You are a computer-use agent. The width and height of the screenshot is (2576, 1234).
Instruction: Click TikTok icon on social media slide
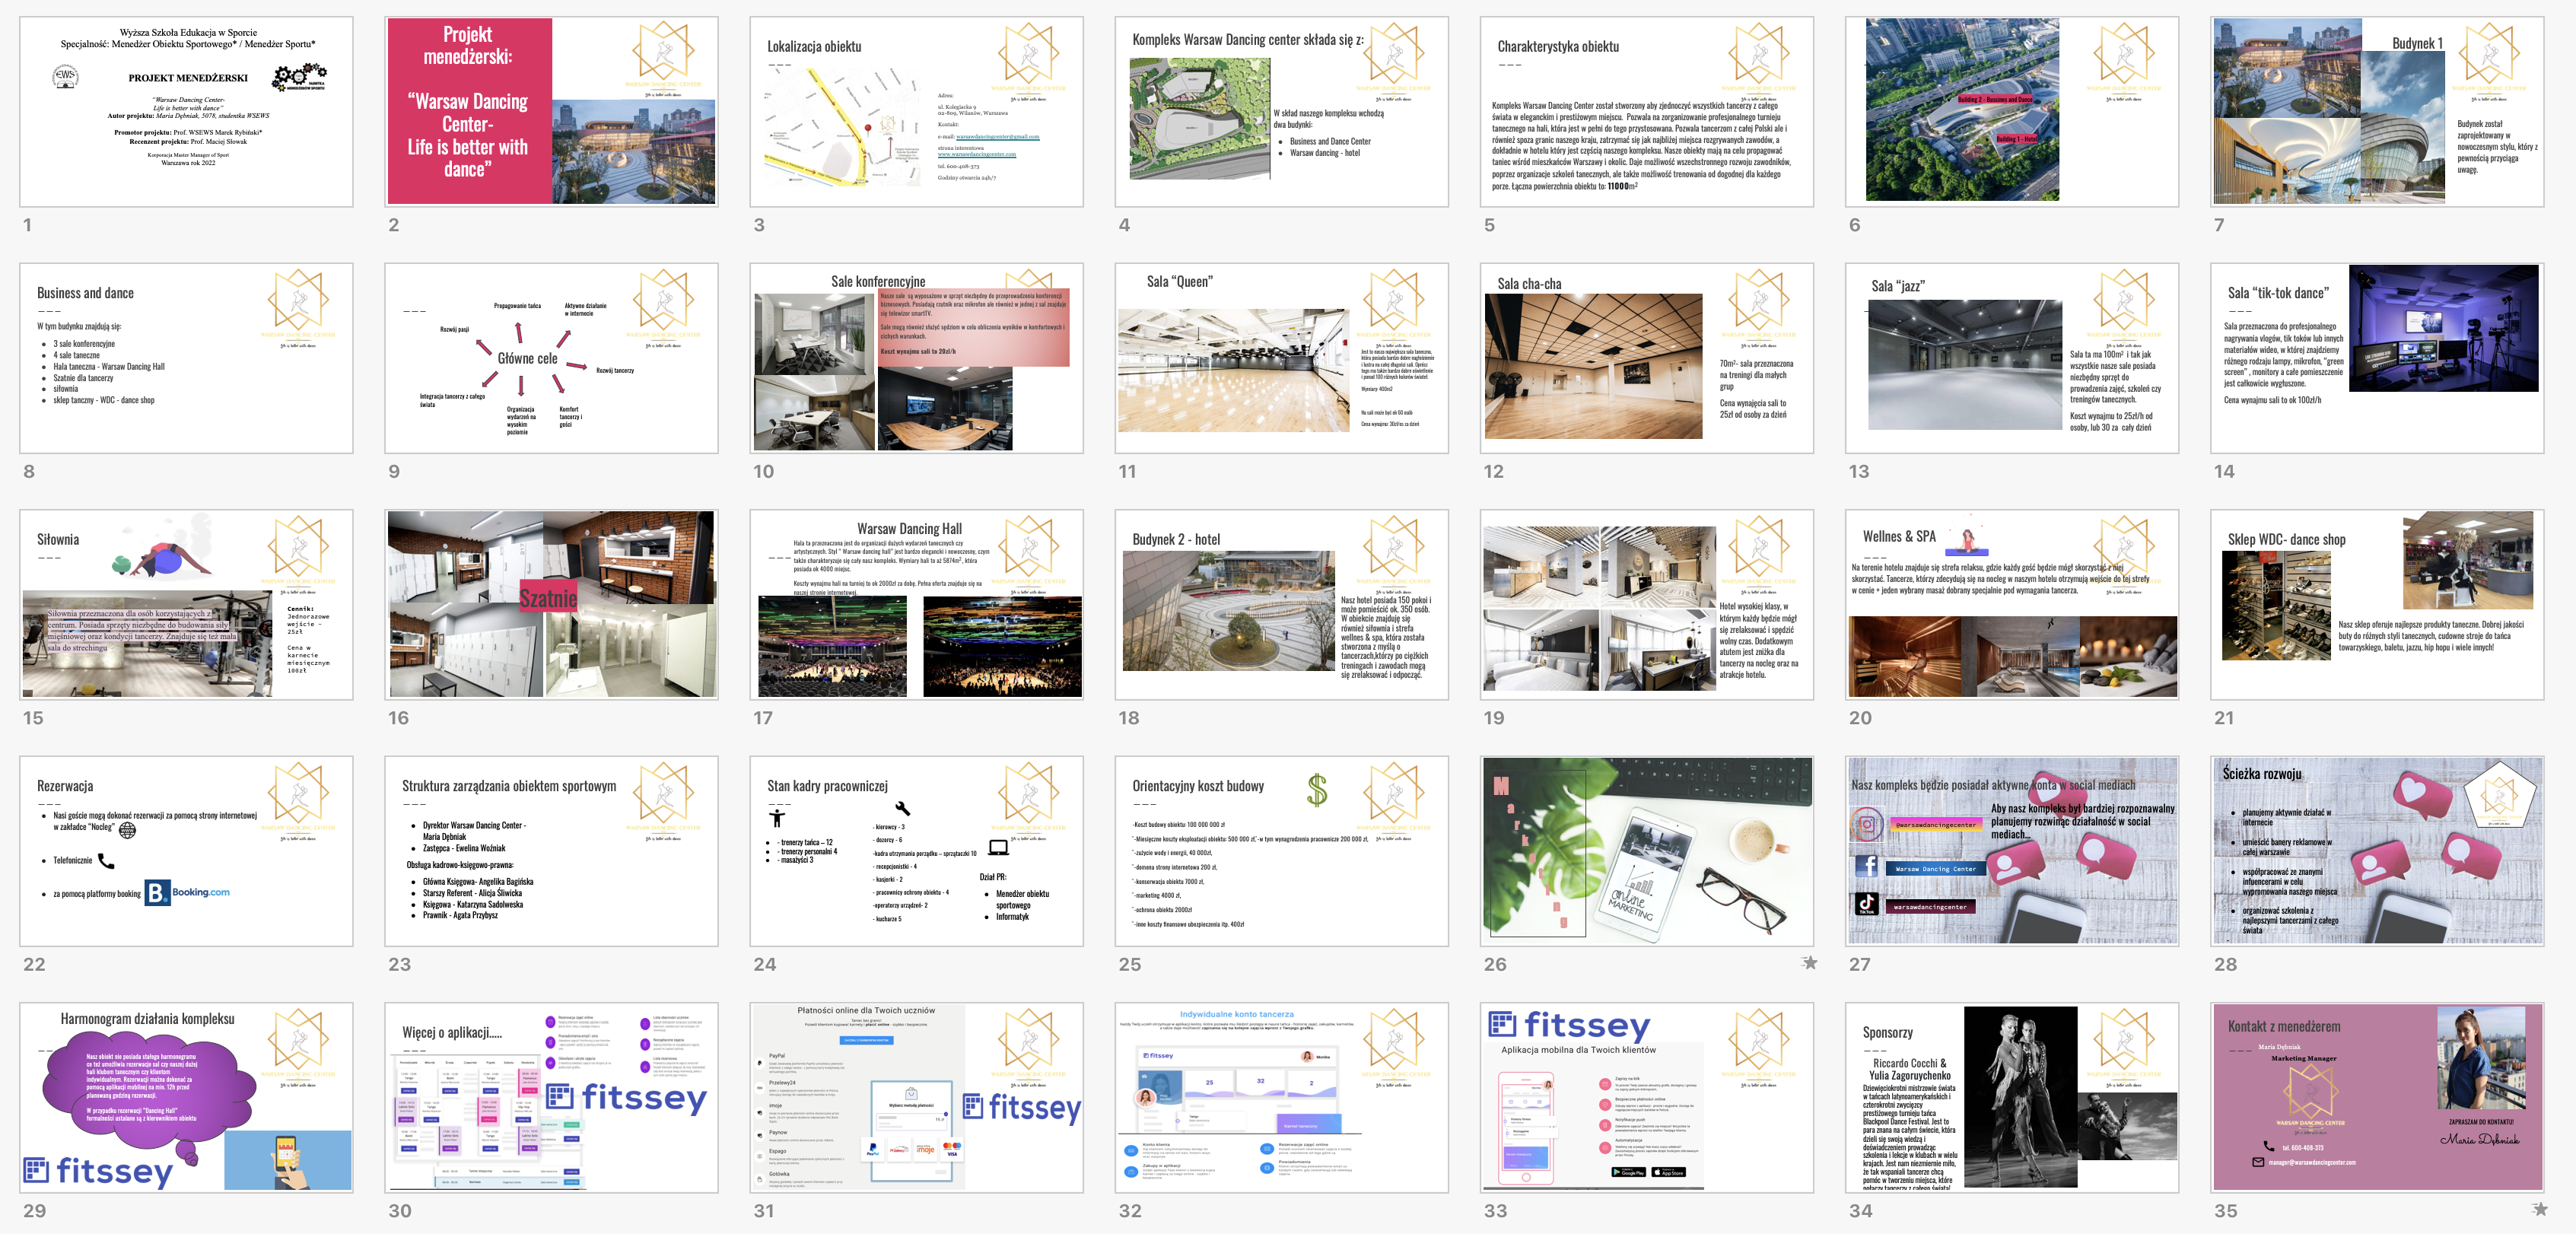[x=1866, y=904]
